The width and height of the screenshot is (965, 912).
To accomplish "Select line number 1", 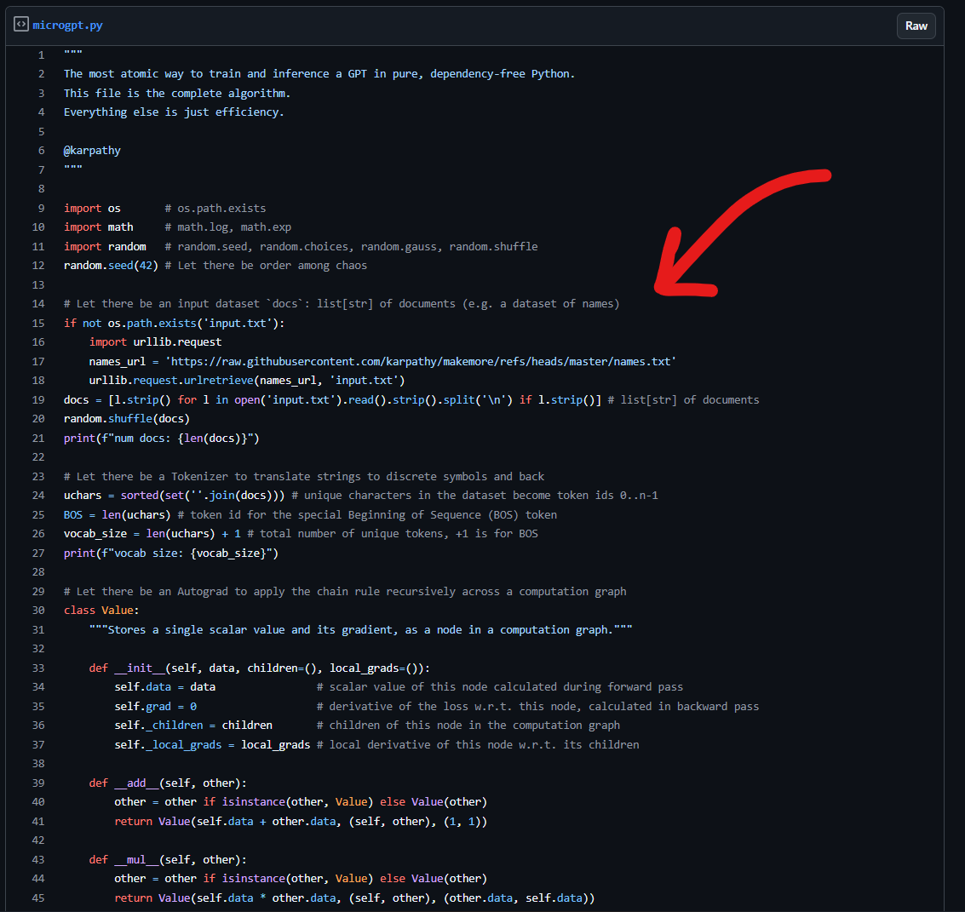I will [41, 54].
